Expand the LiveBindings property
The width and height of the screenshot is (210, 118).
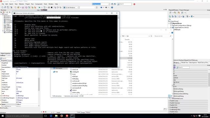click(1, 96)
